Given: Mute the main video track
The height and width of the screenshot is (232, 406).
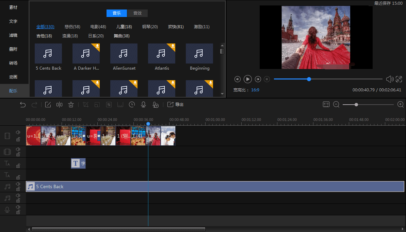Looking at the screenshot, I should (x=18, y=132).
